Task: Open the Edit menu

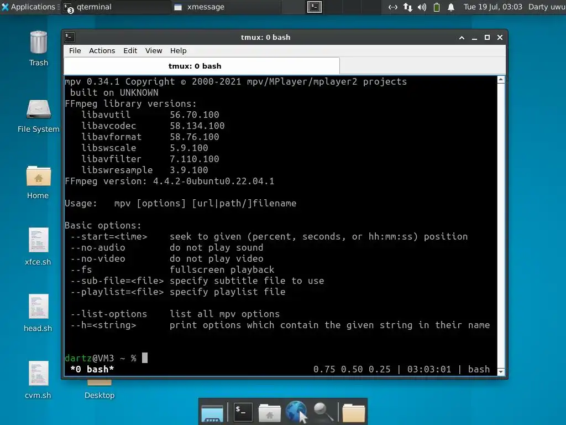Action: coord(130,50)
